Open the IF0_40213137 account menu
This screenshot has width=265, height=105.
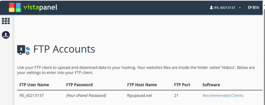225,8
